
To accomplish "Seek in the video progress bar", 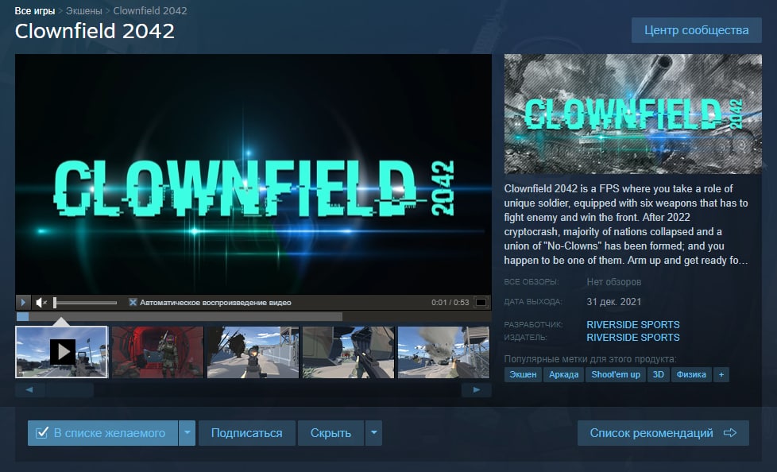I will pos(253,316).
